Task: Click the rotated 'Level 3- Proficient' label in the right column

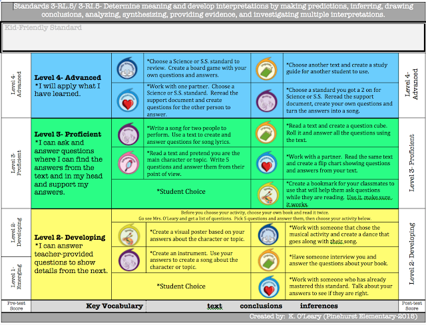Action: click(411, 162)
